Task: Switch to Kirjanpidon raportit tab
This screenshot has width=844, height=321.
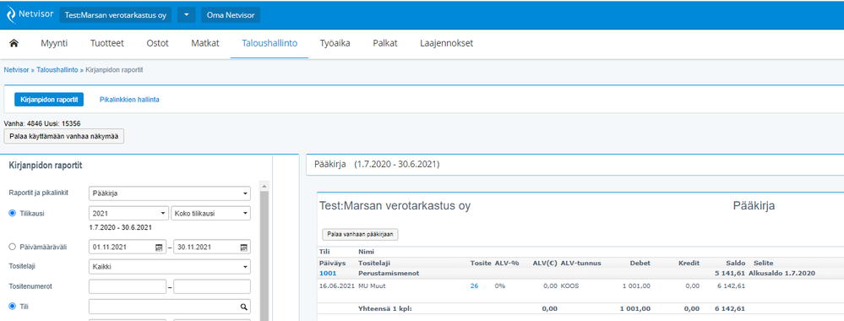Action: tap(49, 100)
